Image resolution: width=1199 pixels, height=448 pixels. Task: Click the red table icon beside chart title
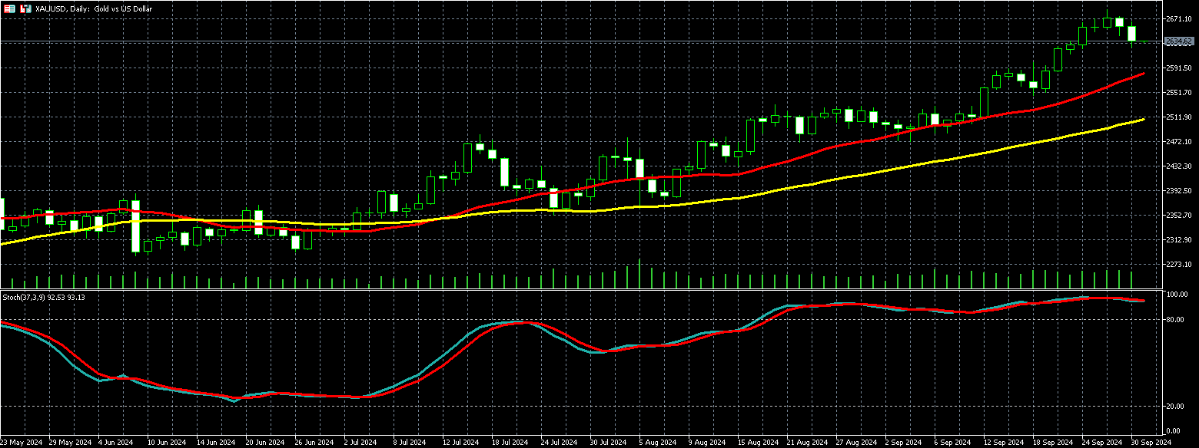tap(8, 8)
